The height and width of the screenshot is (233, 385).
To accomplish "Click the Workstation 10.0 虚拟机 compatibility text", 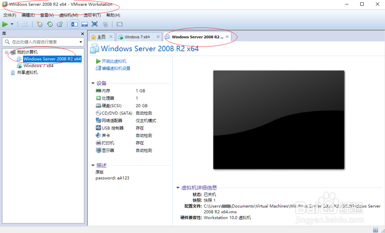I will click(228, 218).
